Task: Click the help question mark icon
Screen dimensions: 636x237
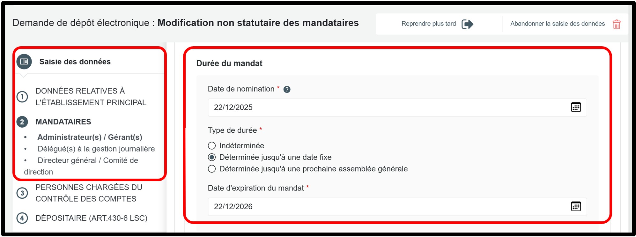Action: coord(287,90)
